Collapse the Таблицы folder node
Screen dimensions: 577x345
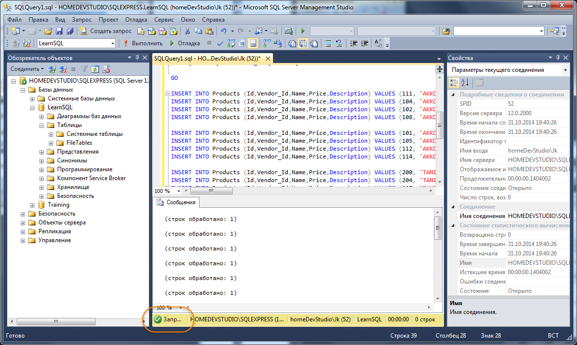[41, 125]
